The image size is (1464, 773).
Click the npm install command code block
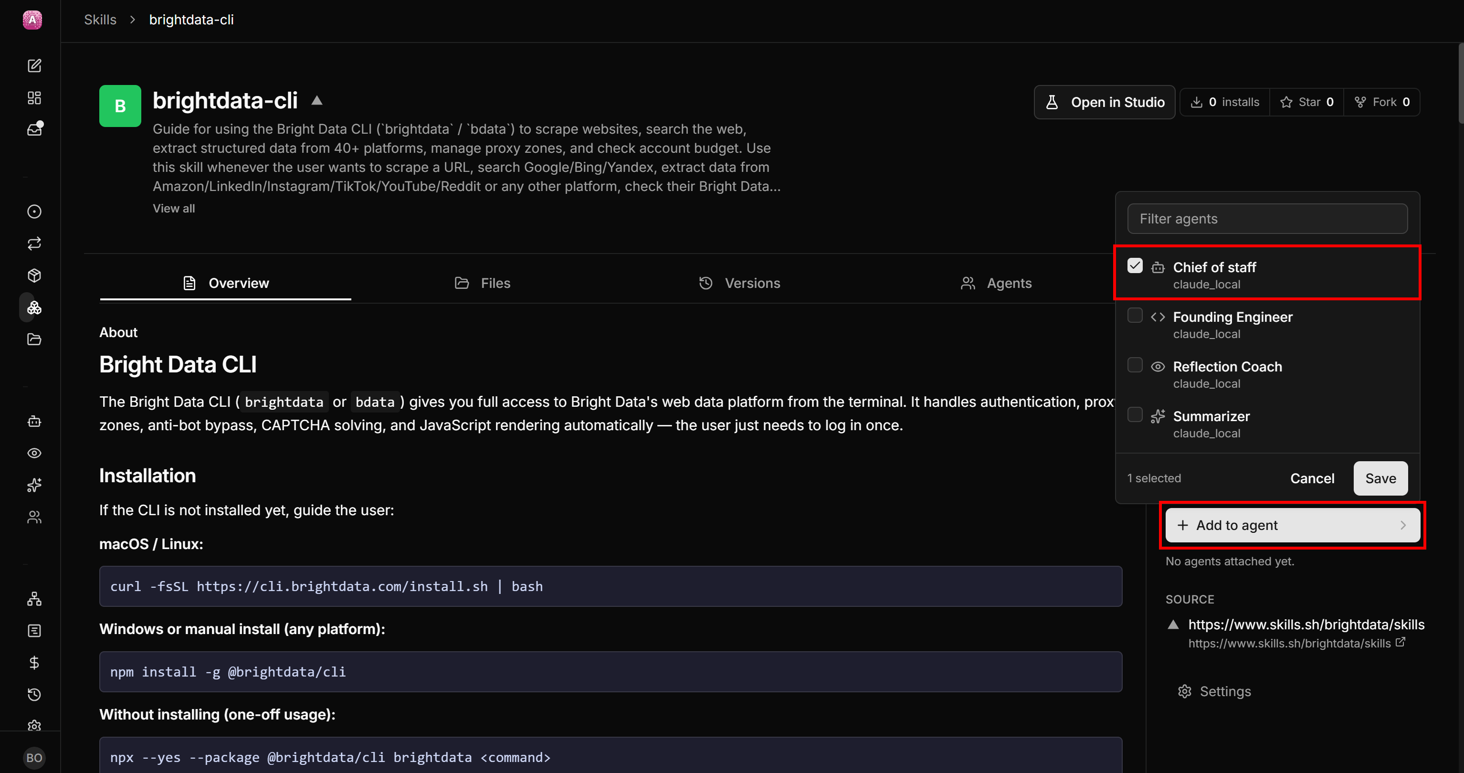(611, 672)
